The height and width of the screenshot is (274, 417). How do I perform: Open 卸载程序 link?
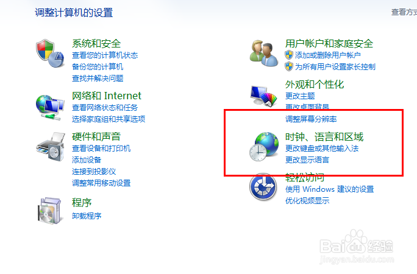(87, 216)
